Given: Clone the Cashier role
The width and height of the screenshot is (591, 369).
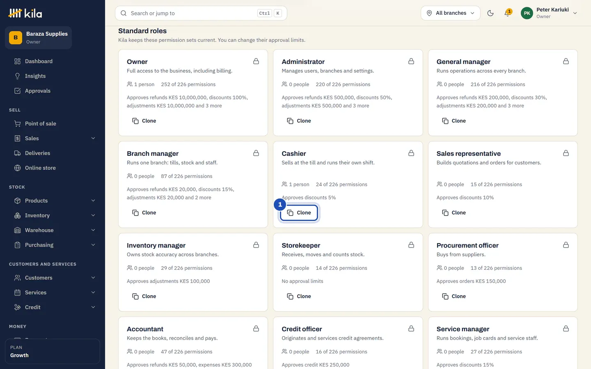Looking at the screenshot, I should click(x=299, y=213).
